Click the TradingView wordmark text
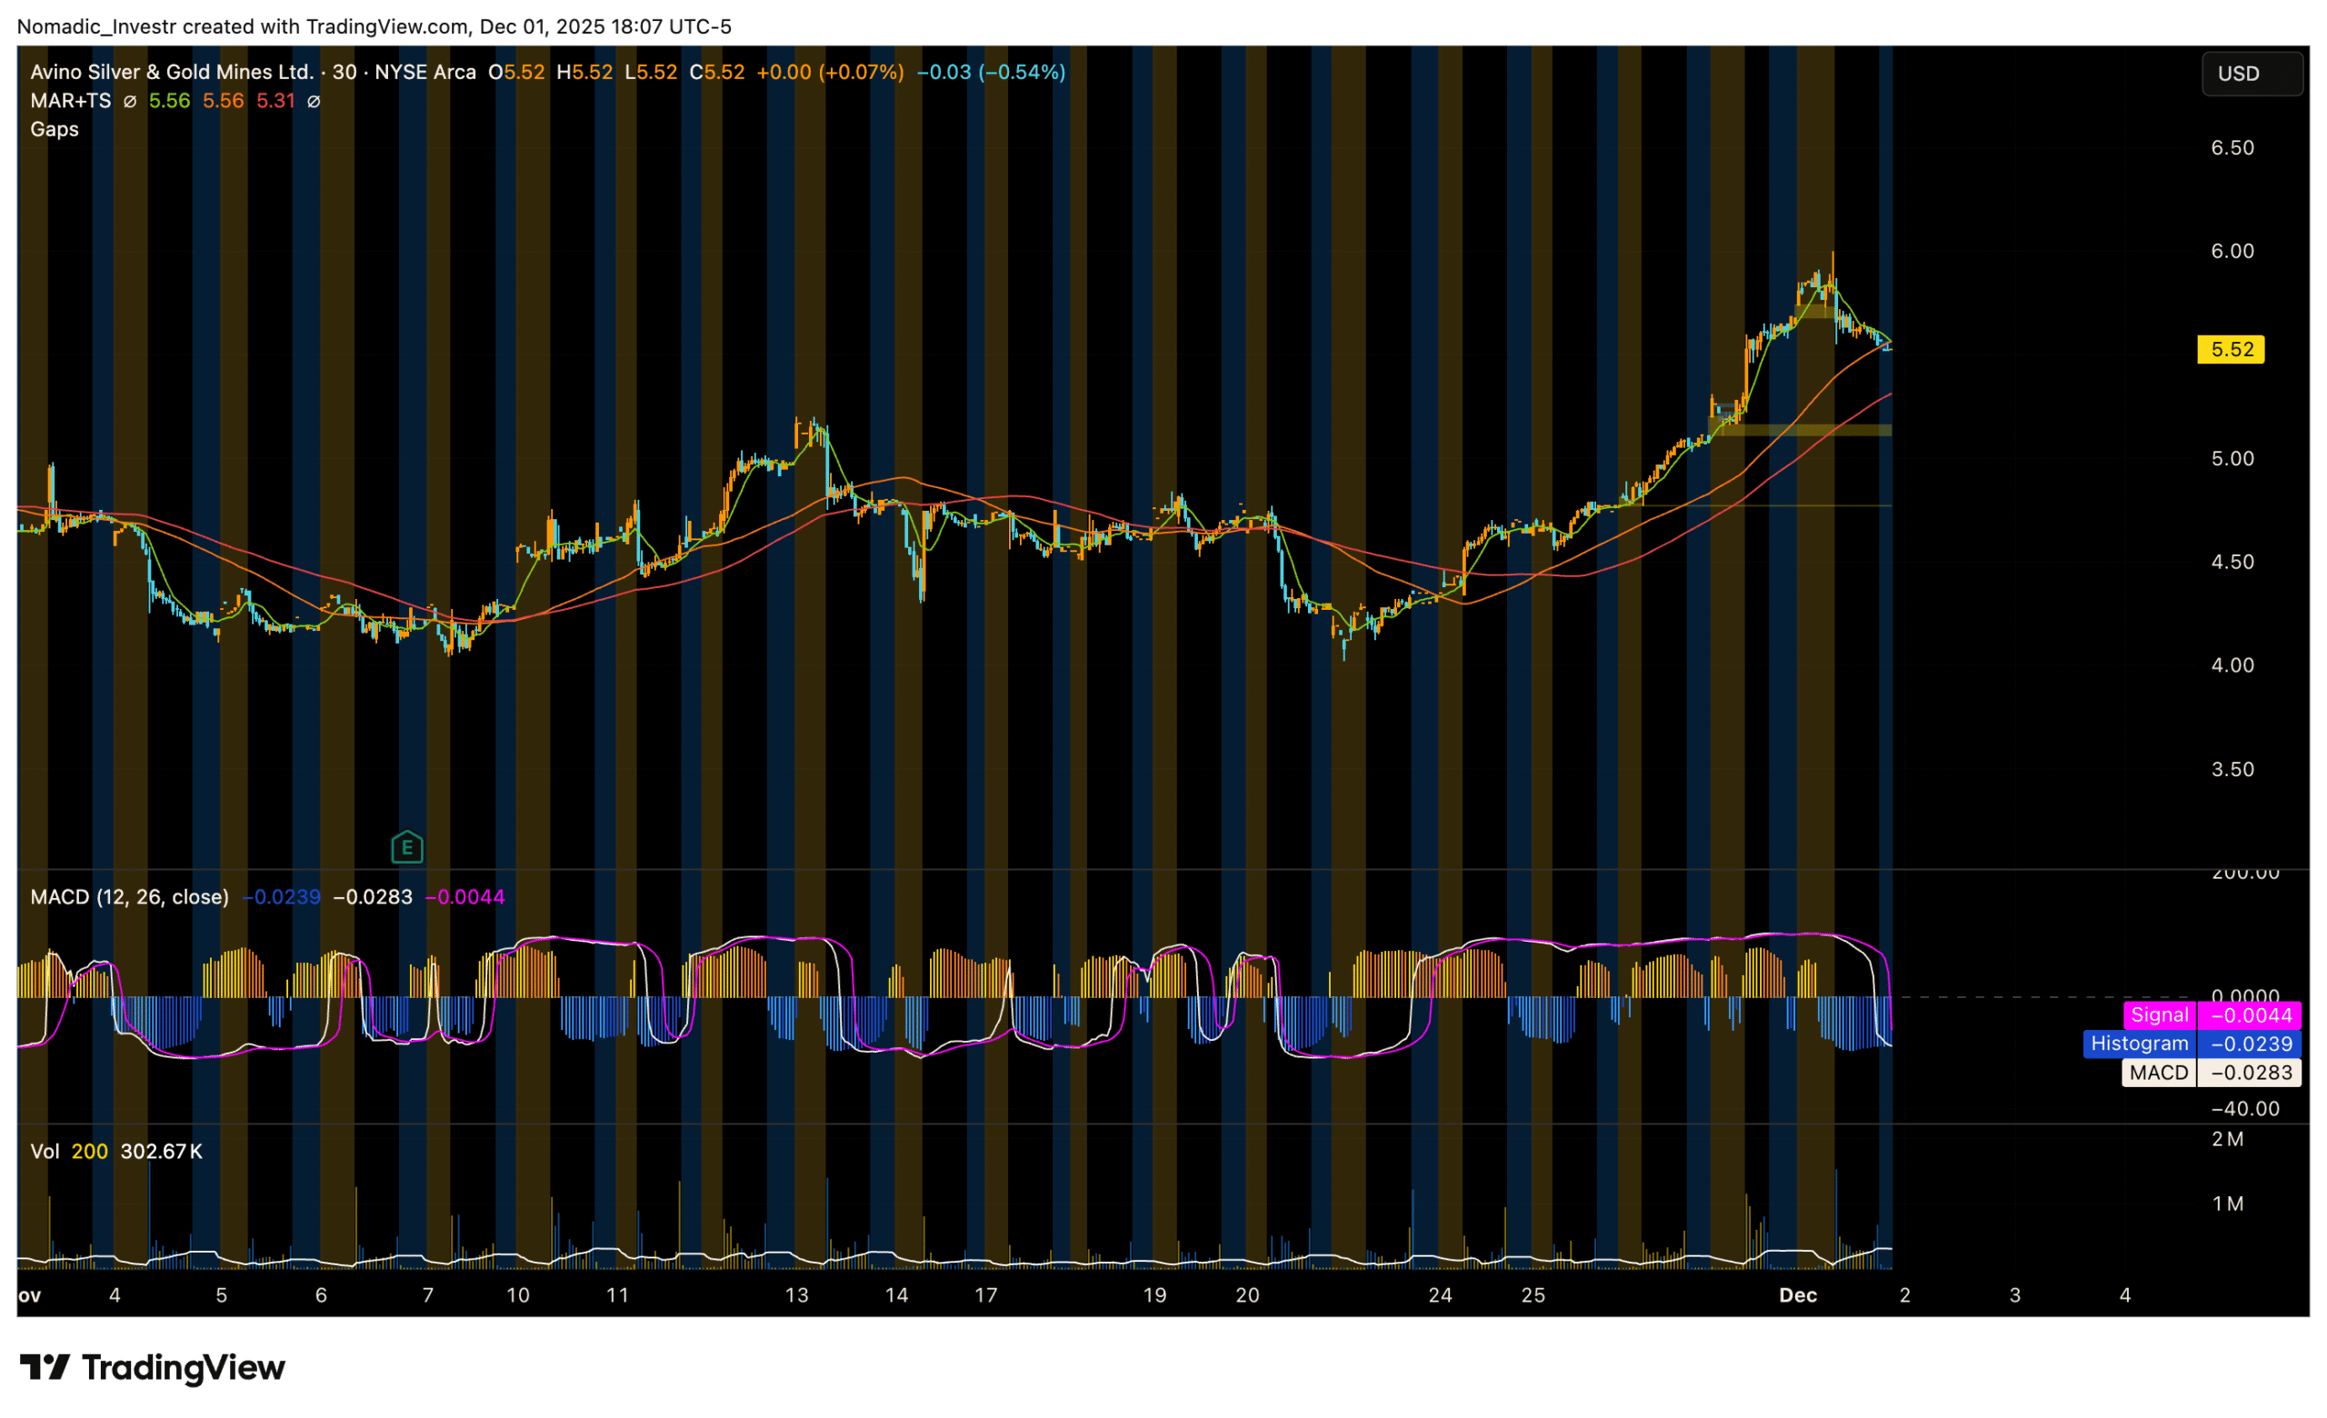The height and width of the screenshot is (1418, 2327). coord(184,1367)
